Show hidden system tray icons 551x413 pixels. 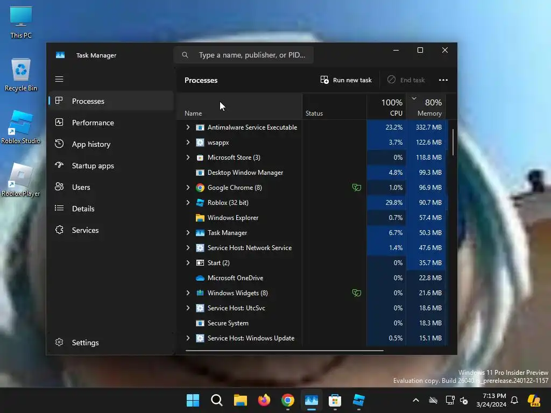pos(416,400)
